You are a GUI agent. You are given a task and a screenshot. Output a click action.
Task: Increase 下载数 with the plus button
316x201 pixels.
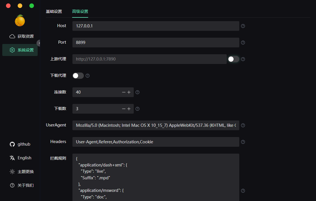coord(129,109)
